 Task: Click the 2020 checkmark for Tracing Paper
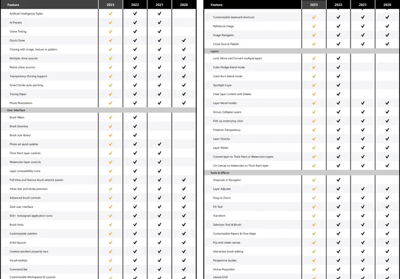click(x=184, y=94)
